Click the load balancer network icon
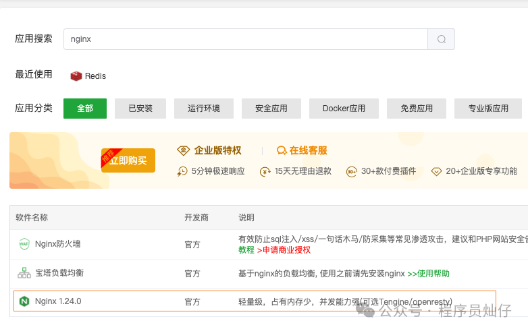 24,273
